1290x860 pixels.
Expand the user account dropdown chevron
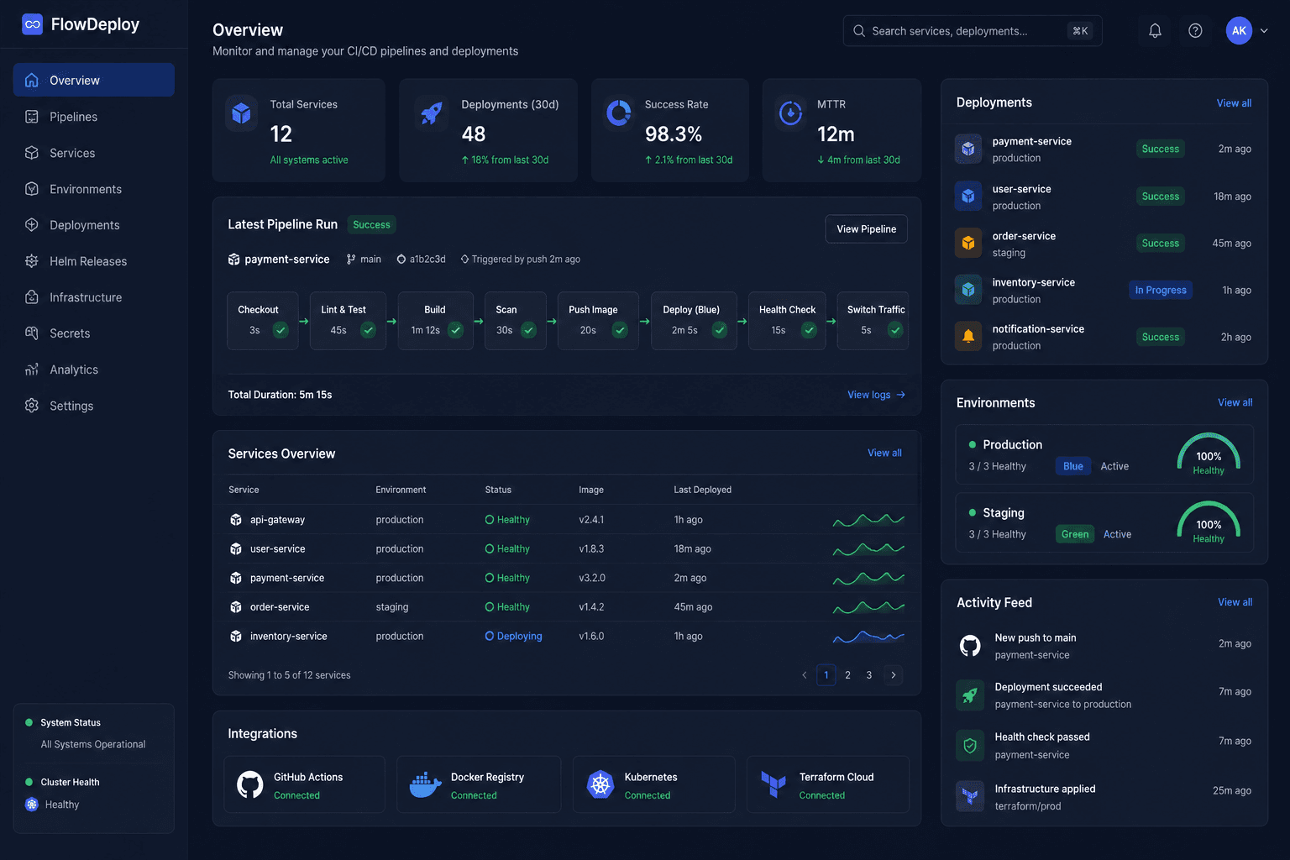pyautogui.click(x=1264, y=31)
